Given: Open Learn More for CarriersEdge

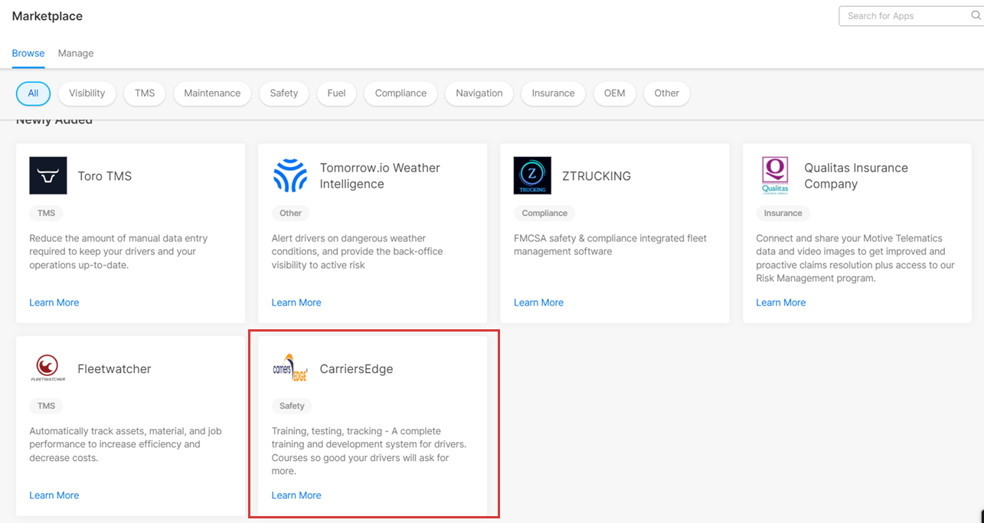Looking at the screenshot, I should [x=296, y=495].
